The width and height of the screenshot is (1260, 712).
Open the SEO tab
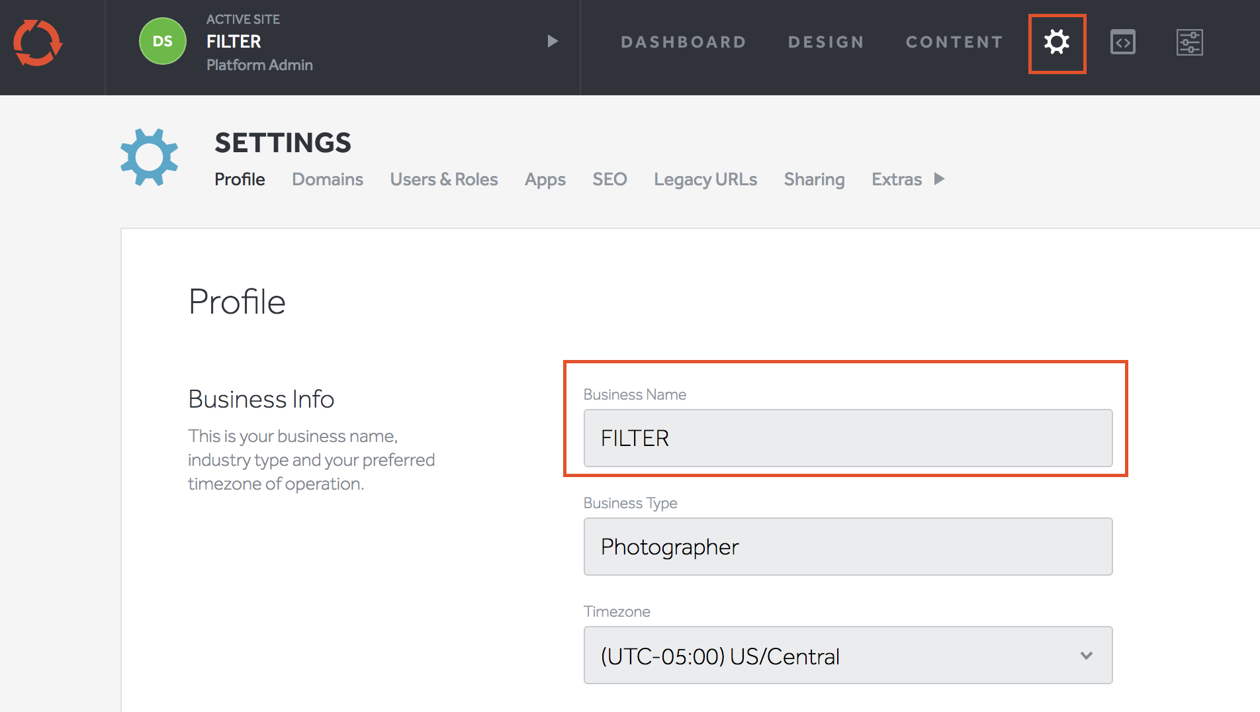609,179
